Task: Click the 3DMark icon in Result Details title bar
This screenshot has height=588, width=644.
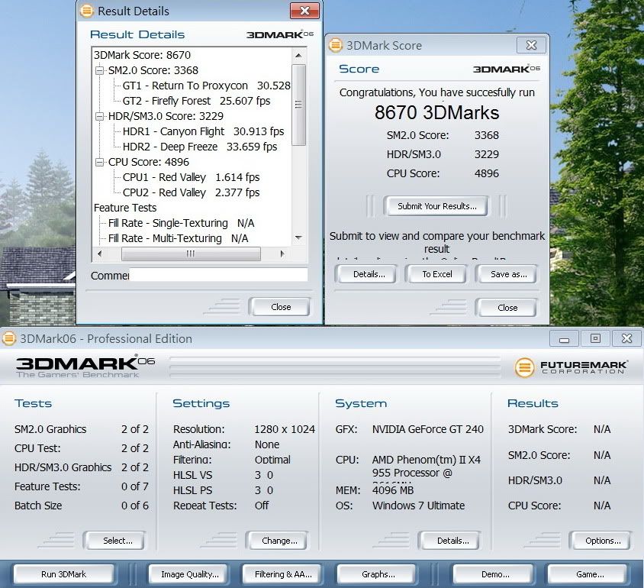Action: [86, 11]
